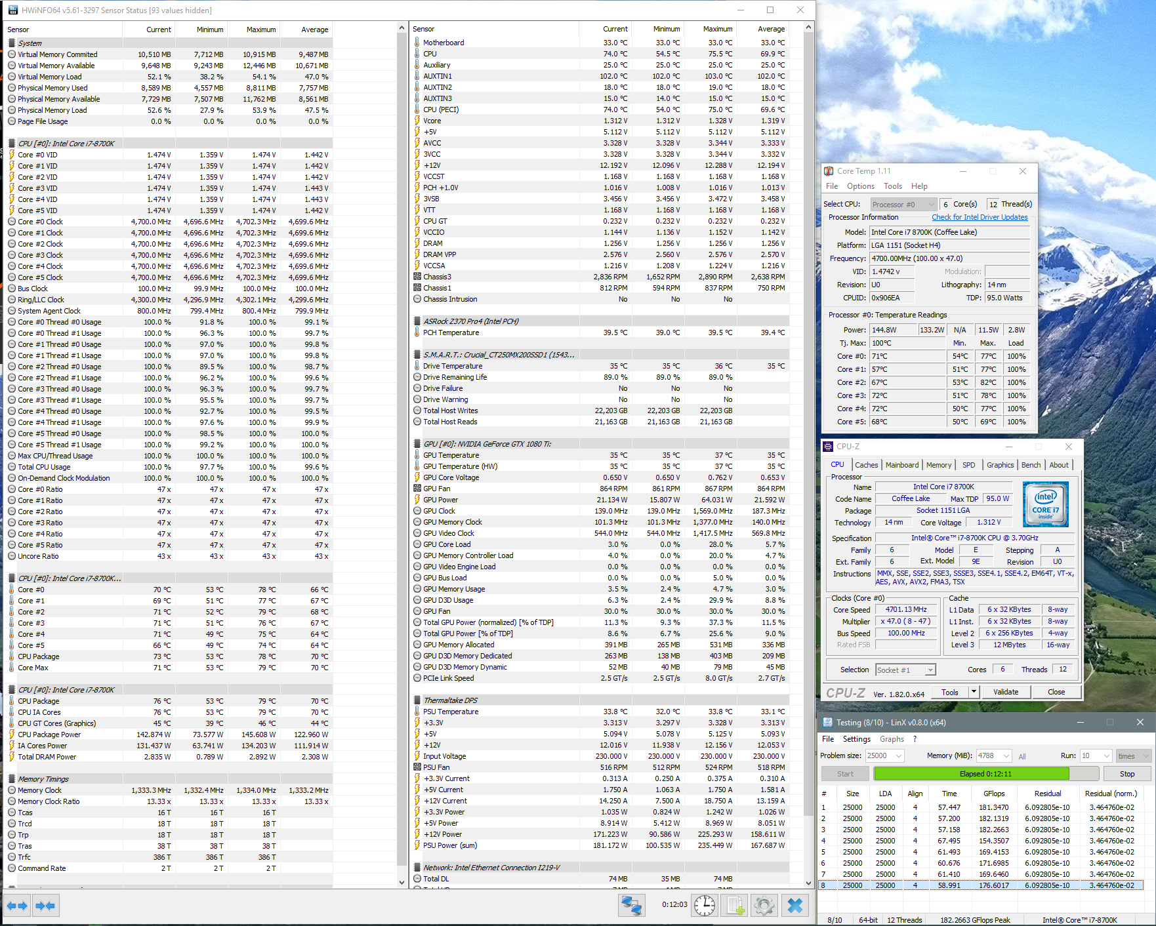Open CPU-Z Selection Socket #1 dropdown

[x=905, y=670]
